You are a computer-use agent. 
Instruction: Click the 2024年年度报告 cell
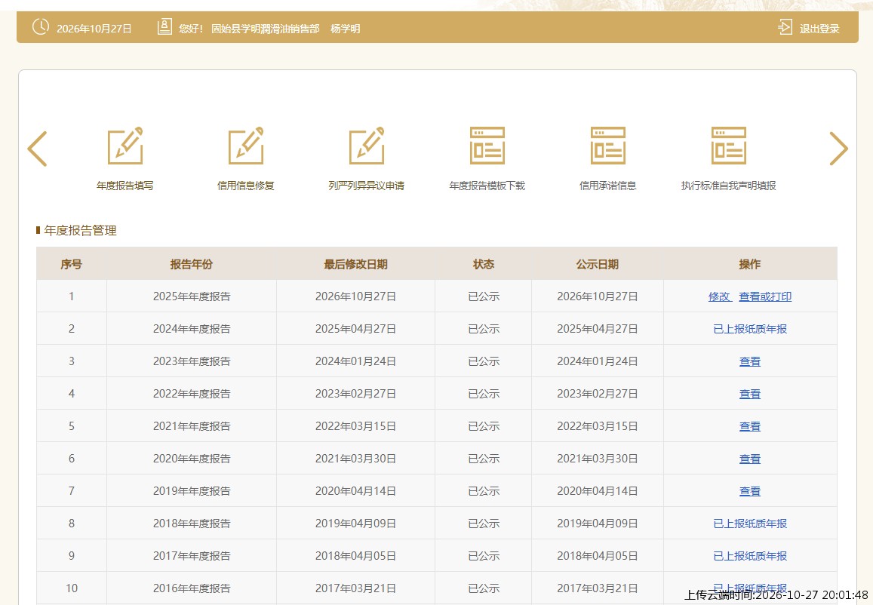192,329
